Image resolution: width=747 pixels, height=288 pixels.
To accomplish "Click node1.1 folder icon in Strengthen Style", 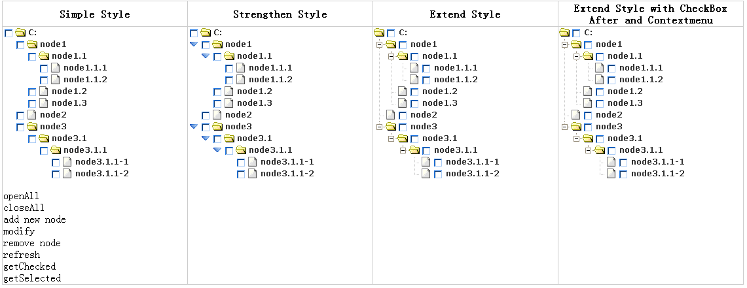I will coord(229,56).
